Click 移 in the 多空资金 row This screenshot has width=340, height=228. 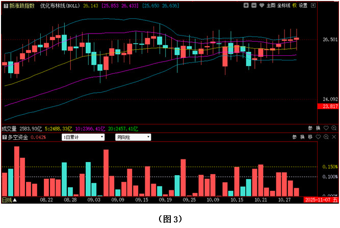(x=310, y=137)
